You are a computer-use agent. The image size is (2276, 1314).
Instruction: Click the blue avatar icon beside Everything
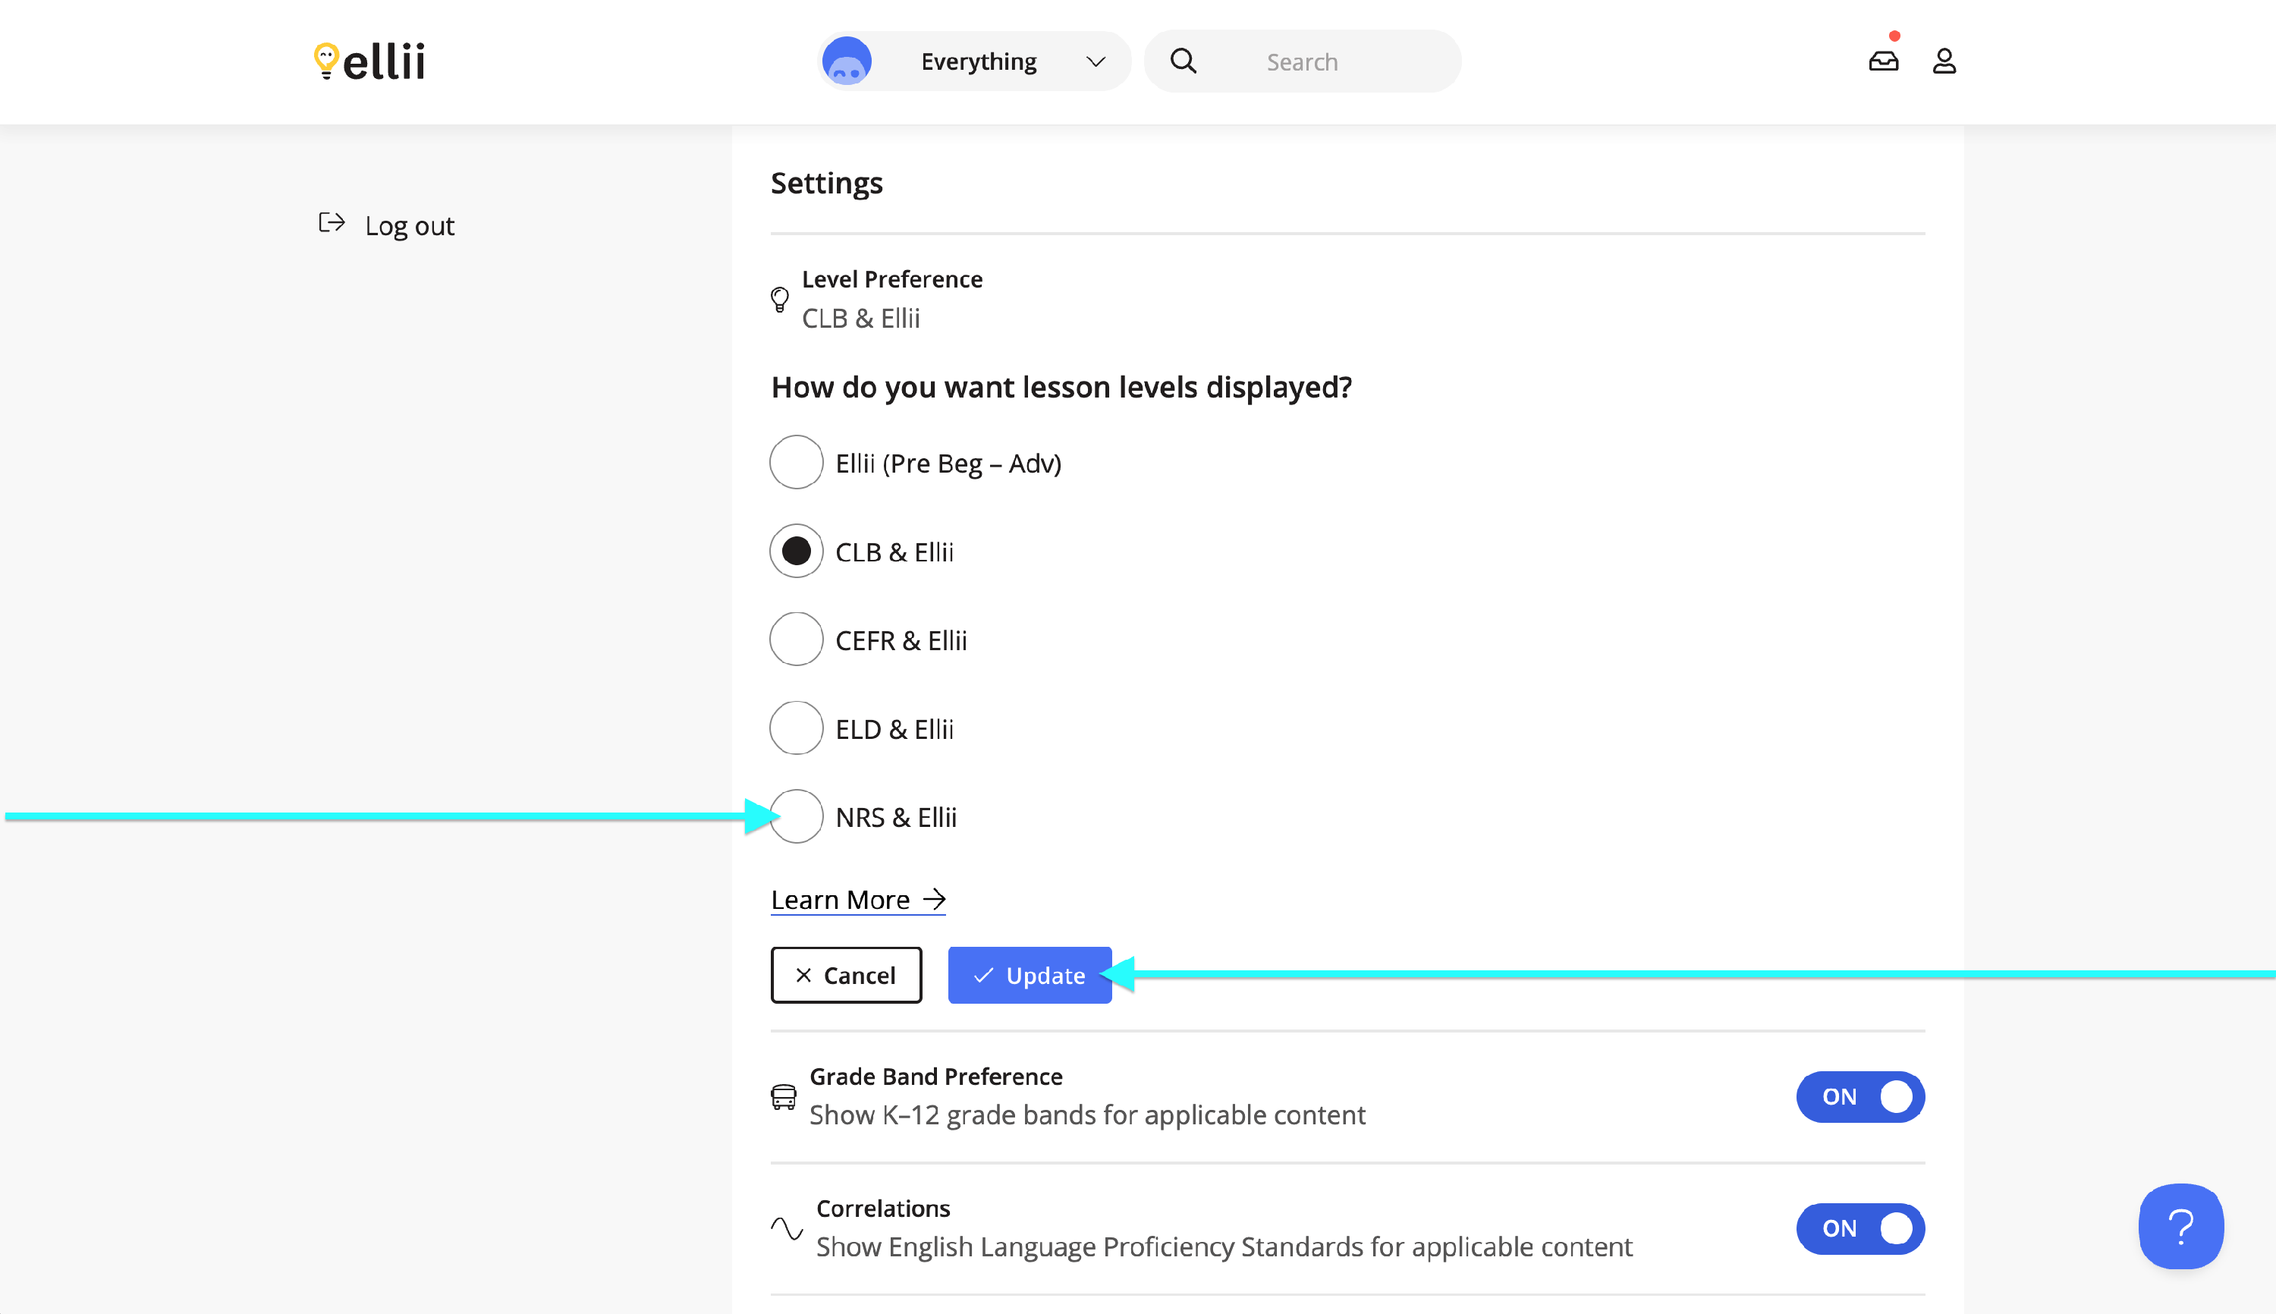point(846,61)
